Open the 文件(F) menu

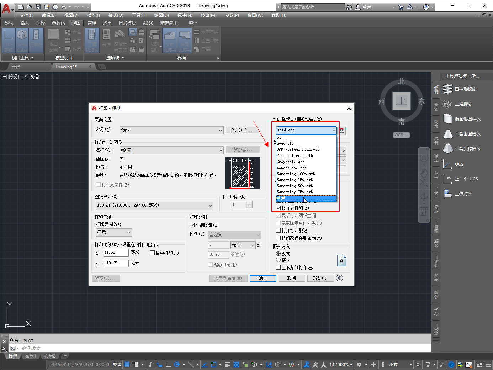pyautogui.click(x=27, y=15)
